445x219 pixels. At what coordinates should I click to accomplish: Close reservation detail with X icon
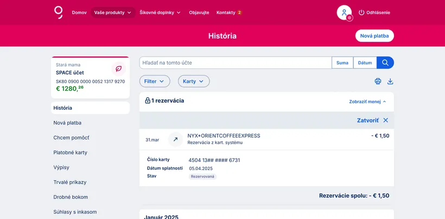point(386,120)
